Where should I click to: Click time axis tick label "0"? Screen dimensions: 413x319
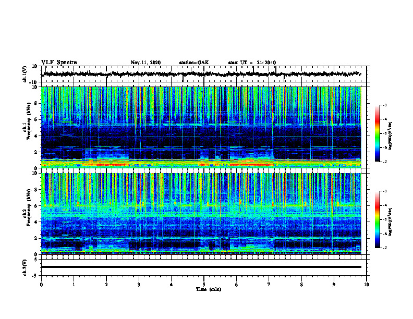(x=41, y=285)
